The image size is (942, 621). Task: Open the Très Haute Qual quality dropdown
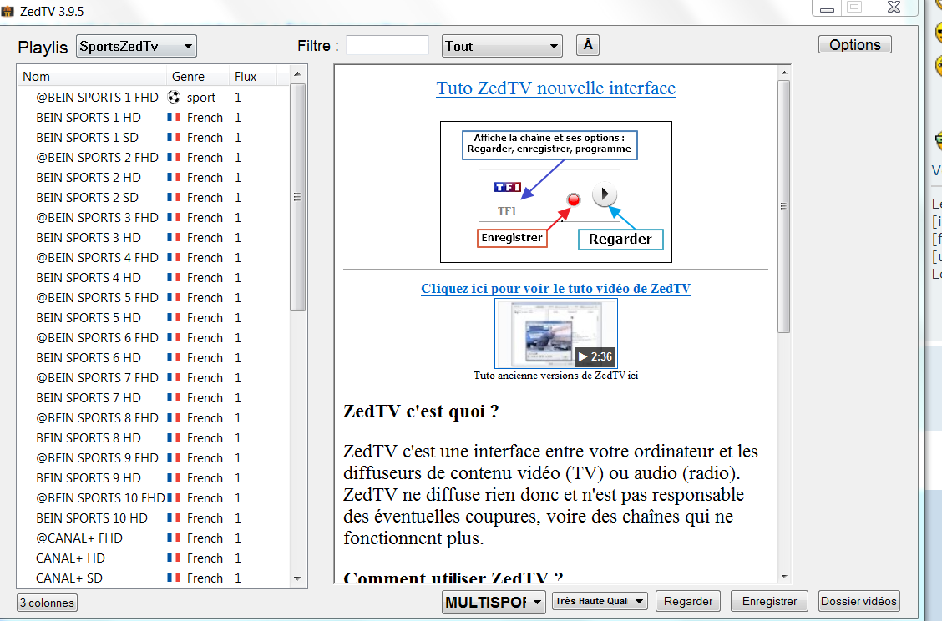coord(600,601)
